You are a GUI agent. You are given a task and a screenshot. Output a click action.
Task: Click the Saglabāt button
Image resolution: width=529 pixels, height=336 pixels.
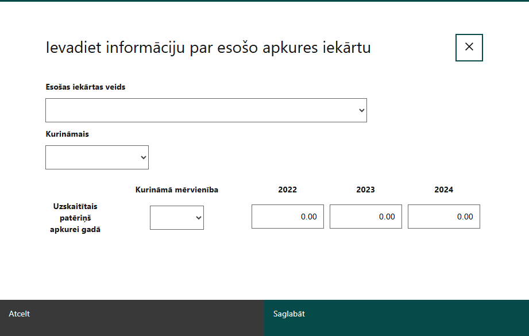tap(396, 318)
